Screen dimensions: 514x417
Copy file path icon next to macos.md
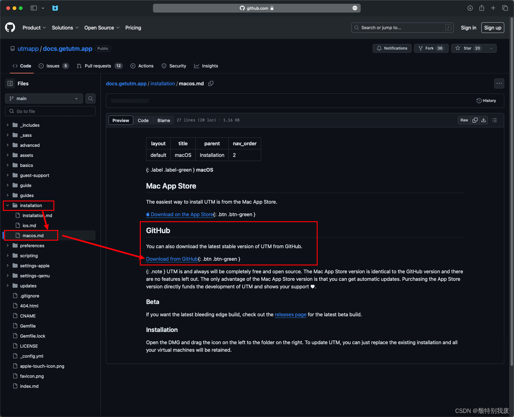(x=211, y=83)
